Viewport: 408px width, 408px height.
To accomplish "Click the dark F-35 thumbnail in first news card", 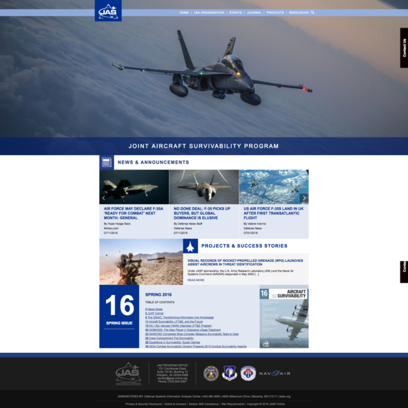I will [x=134, y=187].
